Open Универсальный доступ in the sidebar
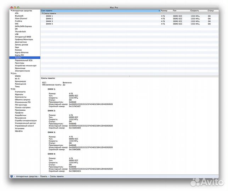The height and width of the screenshot is (191, 228). 25,123
